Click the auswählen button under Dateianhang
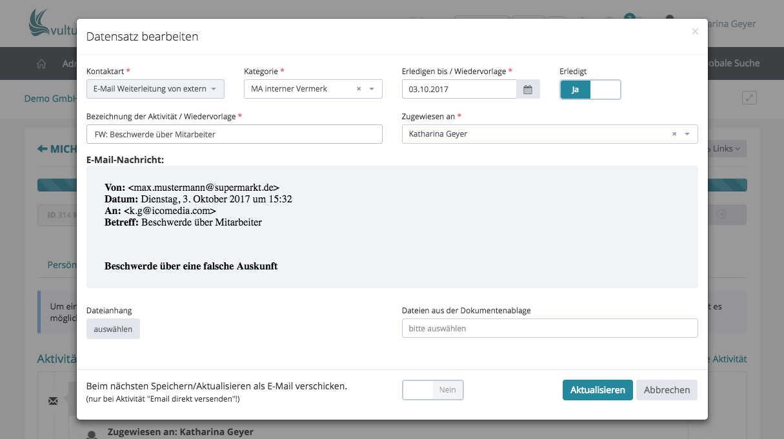This screenshot has width=784, height=439. [113, 329]
